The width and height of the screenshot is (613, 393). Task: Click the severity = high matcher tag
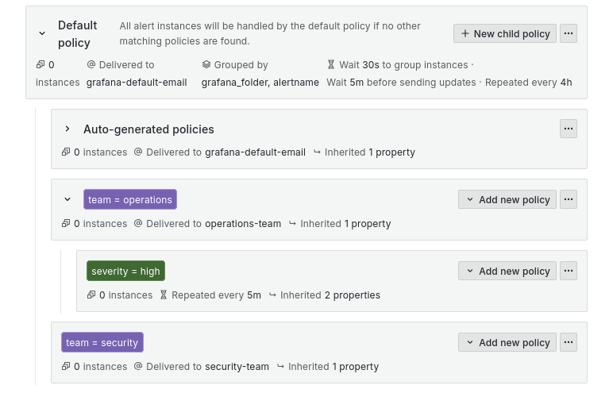125,271
